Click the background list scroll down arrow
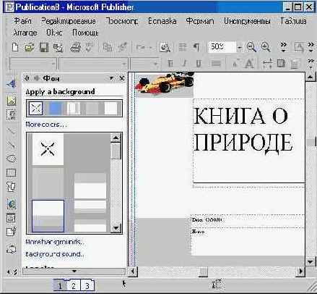This screenshot has height=294, width=317. 116,228
